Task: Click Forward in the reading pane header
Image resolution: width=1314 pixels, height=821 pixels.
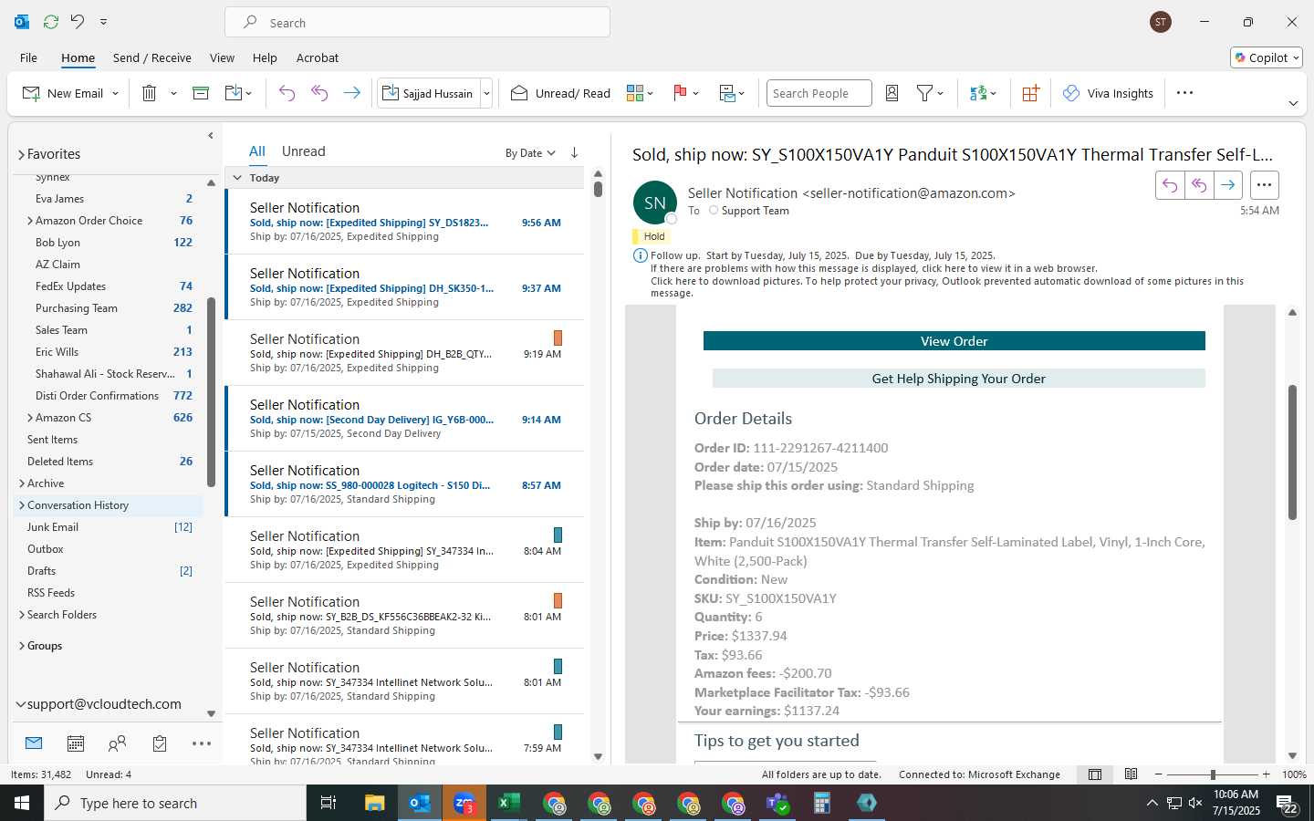Action: pos(1228,185)
